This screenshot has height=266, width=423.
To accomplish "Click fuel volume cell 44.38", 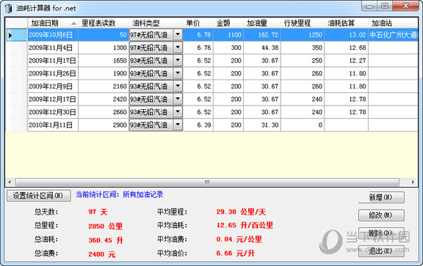I will tap(262, 48).
